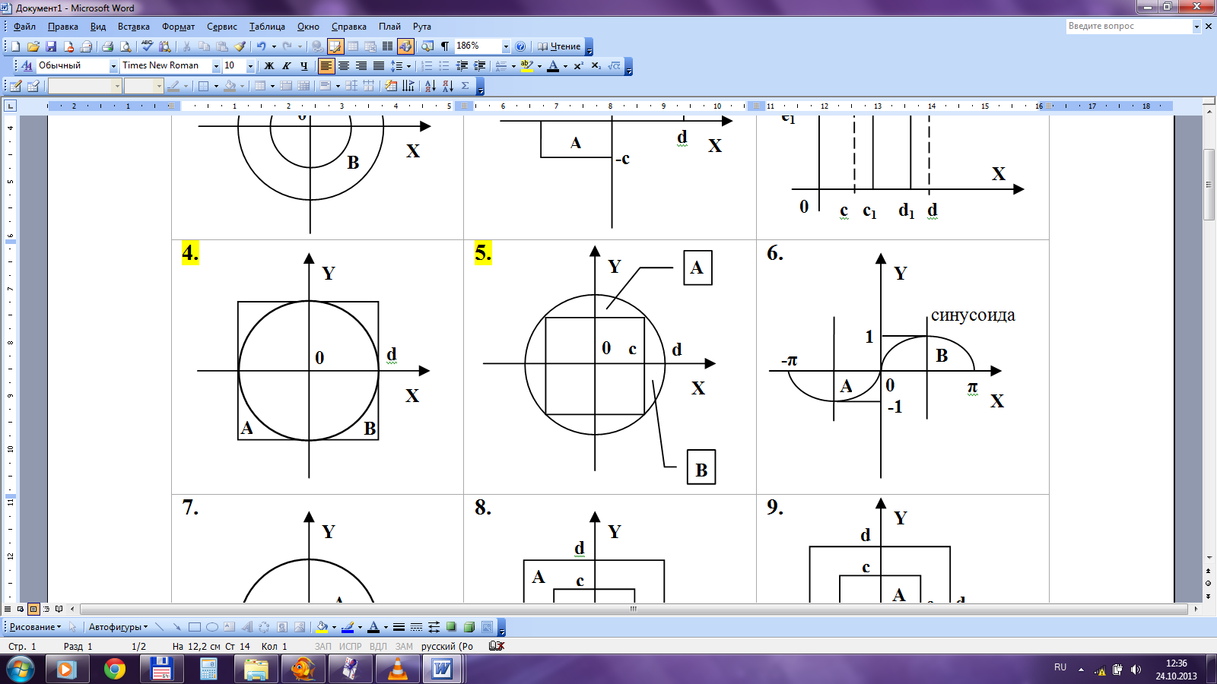
Task: Click the Save document icon
Action: 51,46
